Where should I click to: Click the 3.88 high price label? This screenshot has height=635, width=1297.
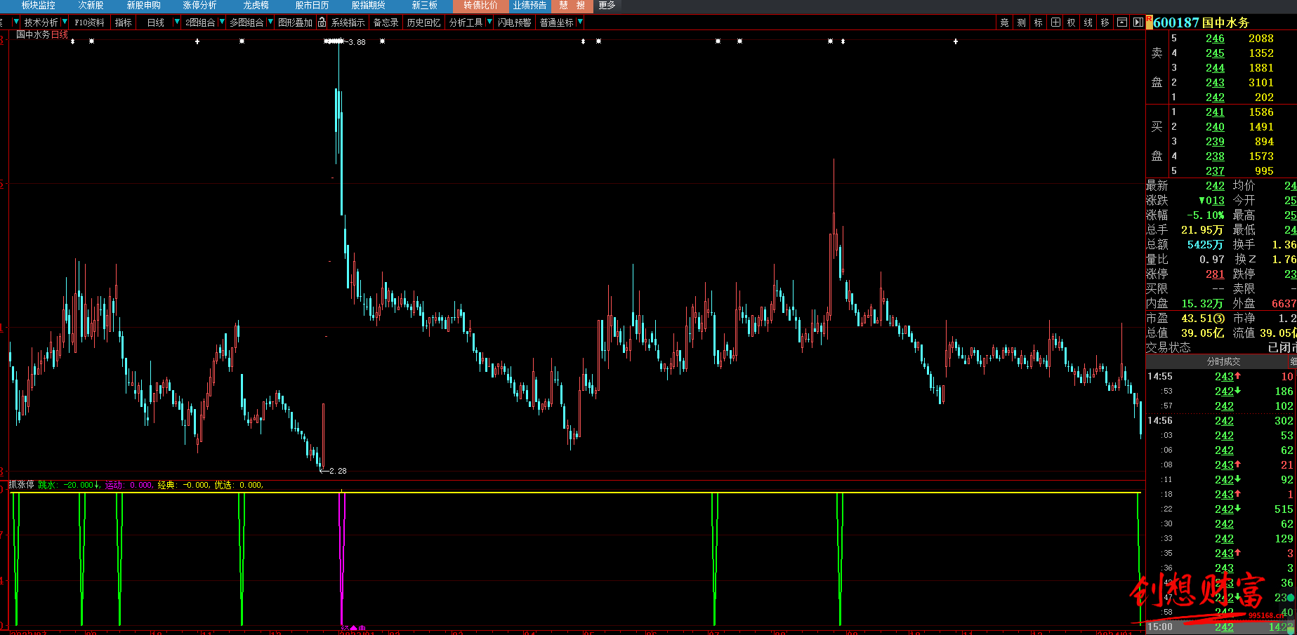pos(357,42)
